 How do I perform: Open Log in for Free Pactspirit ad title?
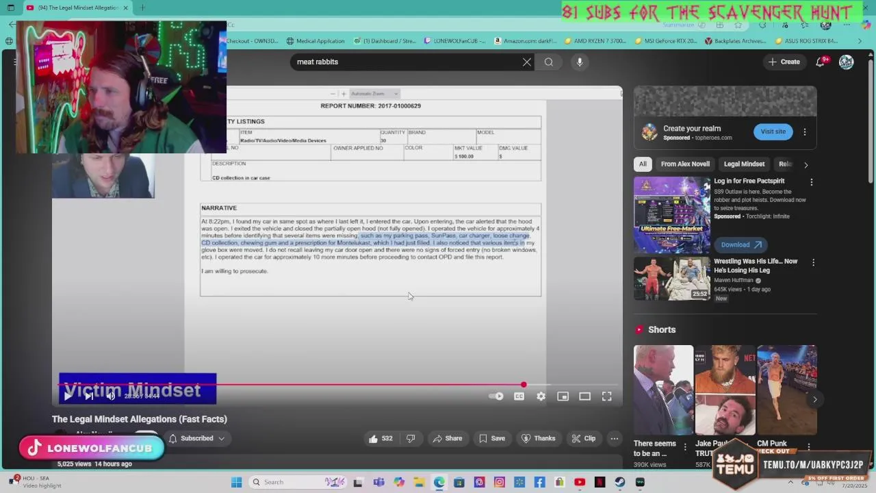[x=749, y=181]
